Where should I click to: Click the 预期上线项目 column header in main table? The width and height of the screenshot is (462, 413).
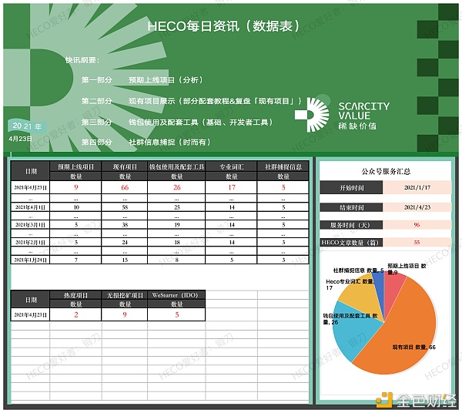[75, 167]
